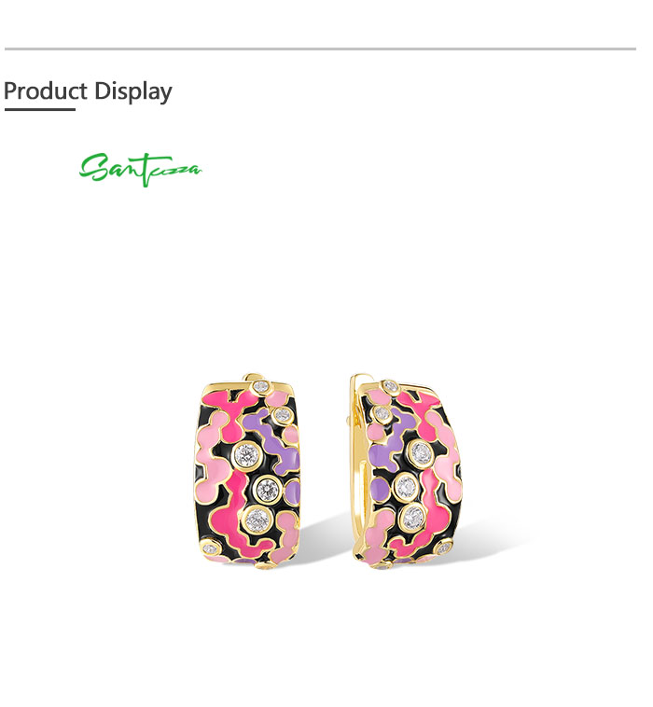This screenshot has width=653, height=707.
Task: Click the dark underline beneath Product Display
Action: coord(40,109)
